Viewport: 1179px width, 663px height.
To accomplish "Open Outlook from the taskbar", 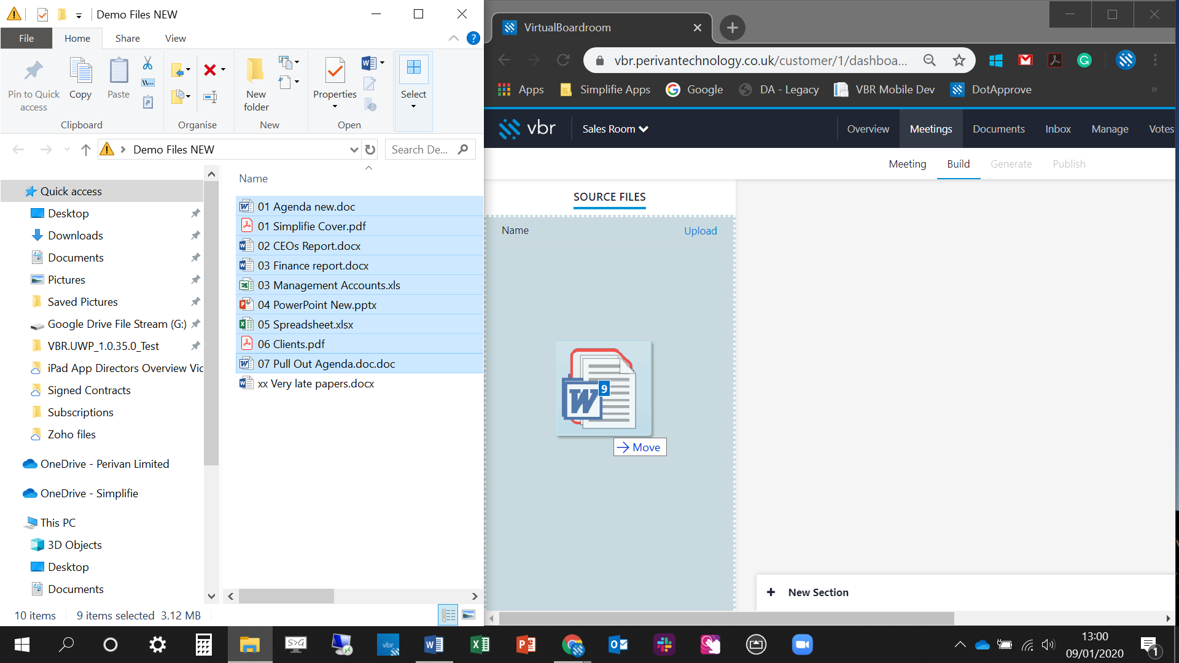I will [x=618, y=645].
